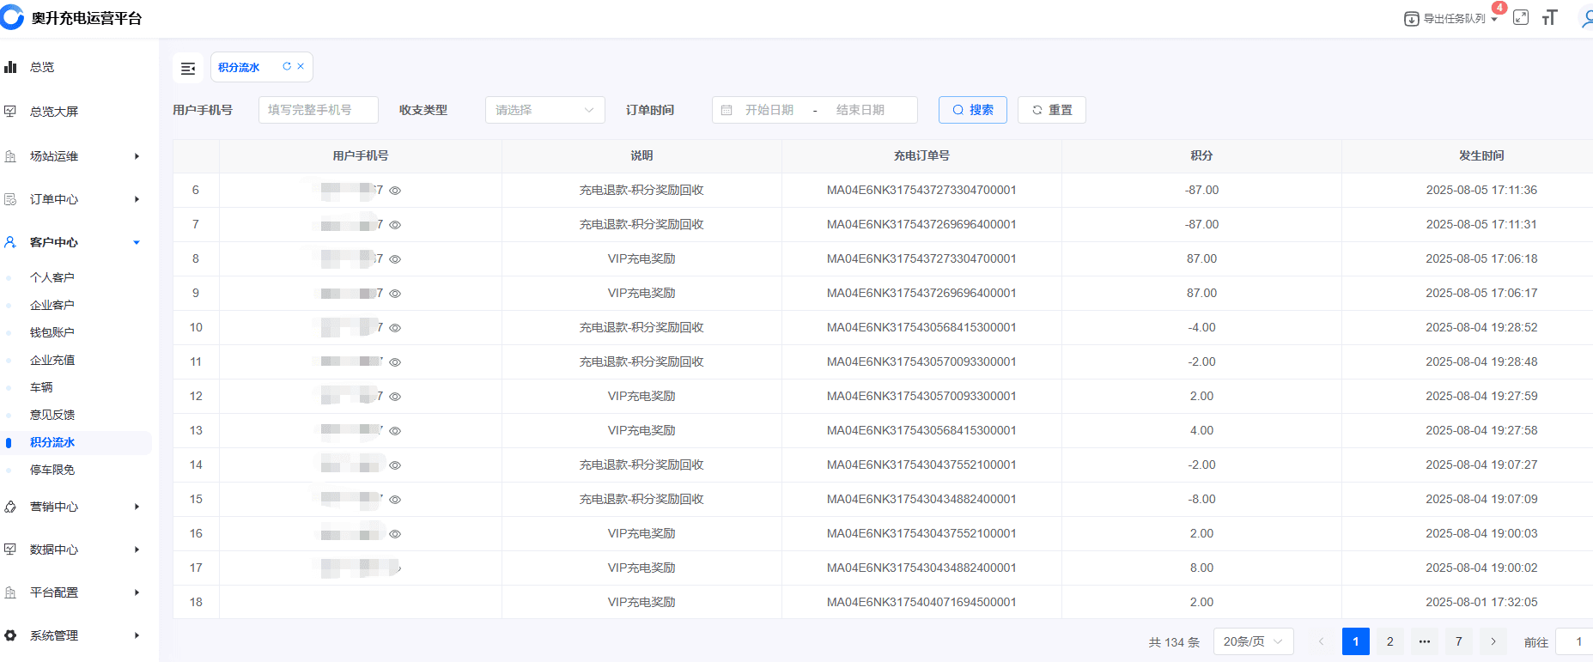Open the 收支类型 dropdown
Screen dimensions: 1593x662
click(544, 110)
